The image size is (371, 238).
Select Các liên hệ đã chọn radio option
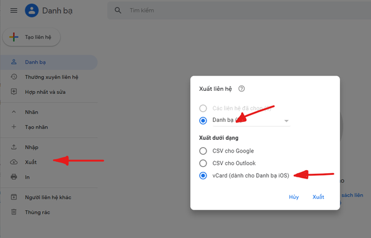pyautogui.click(x=203, y=108)
